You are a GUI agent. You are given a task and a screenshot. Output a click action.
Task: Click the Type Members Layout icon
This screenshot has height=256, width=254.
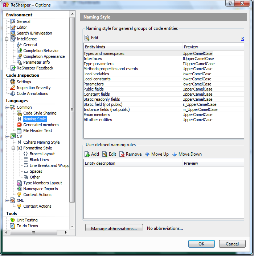tap(19, 183)
